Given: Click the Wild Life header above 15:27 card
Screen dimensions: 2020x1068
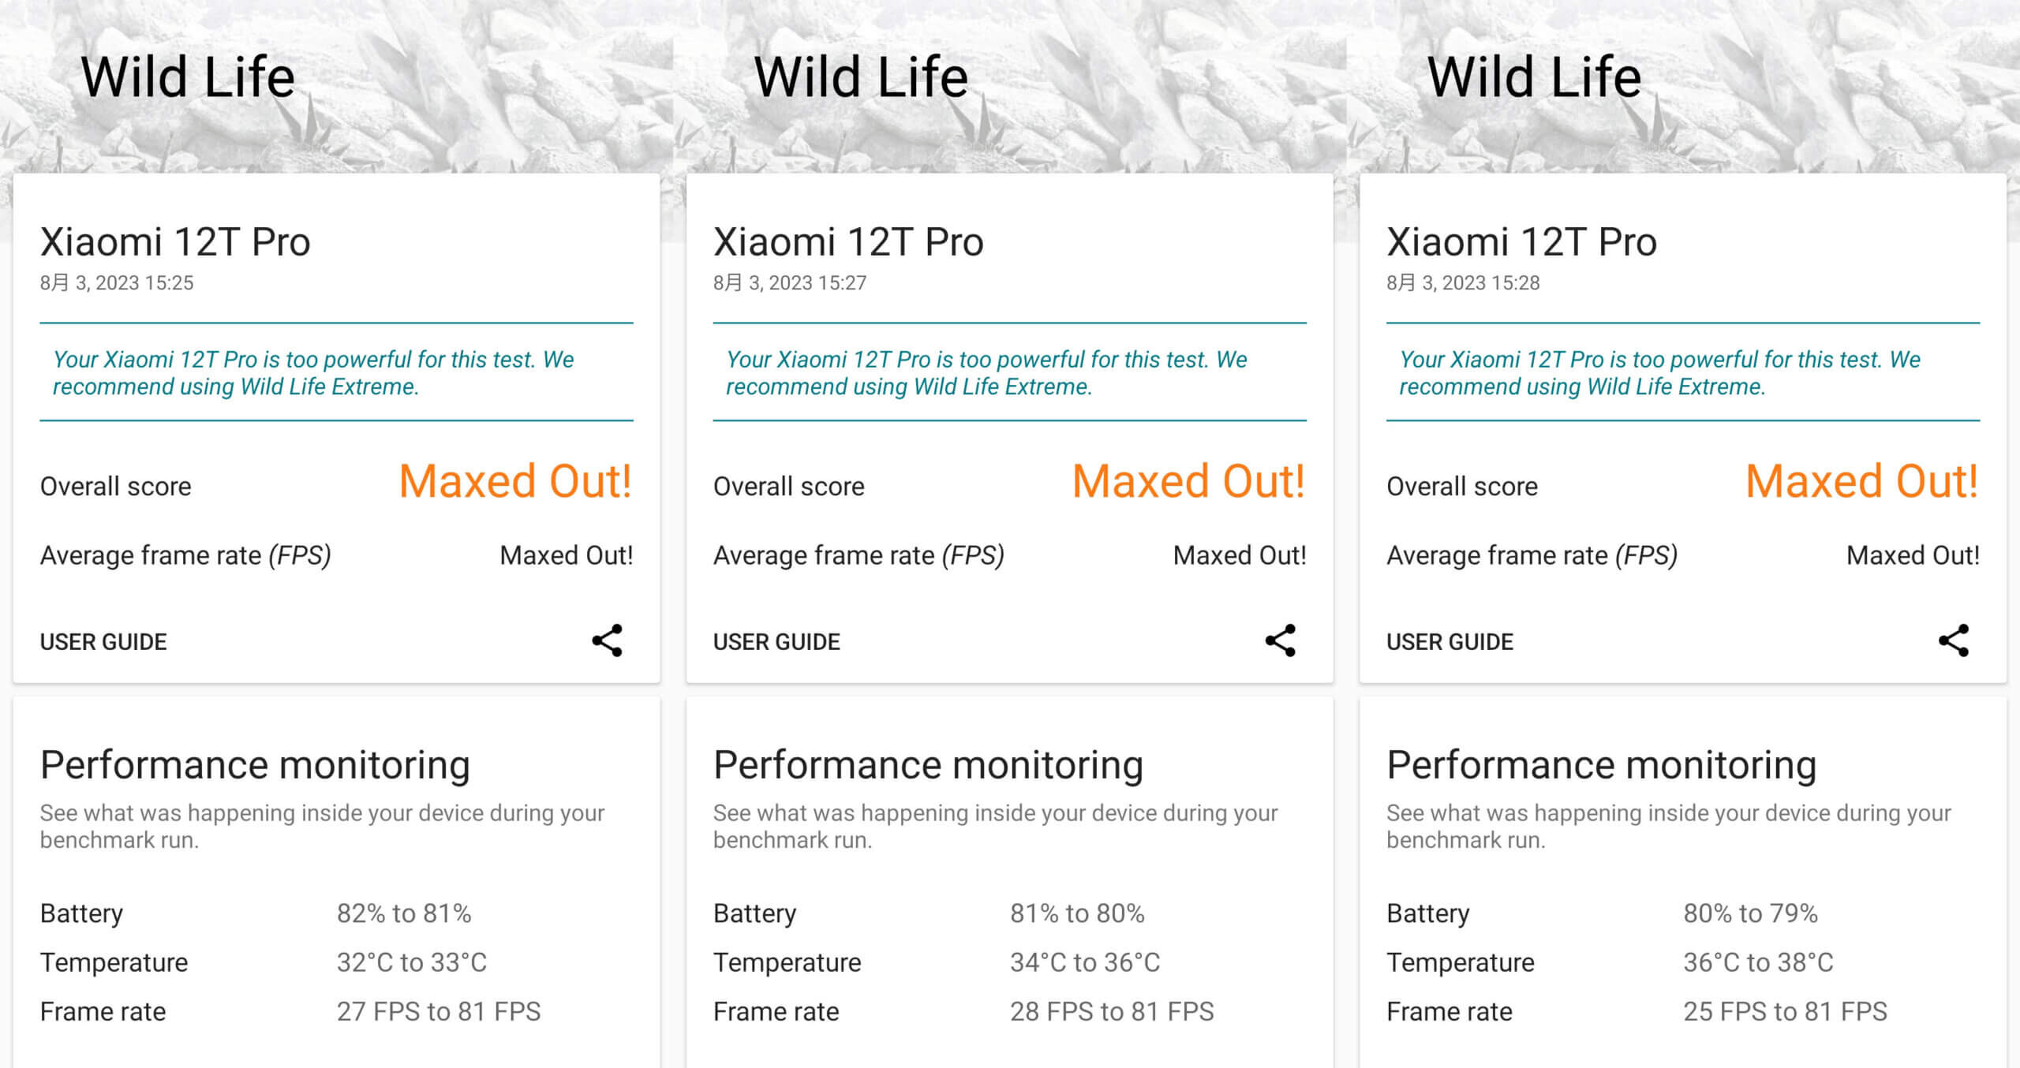Looking at the screenshot, I should point(861,77).
